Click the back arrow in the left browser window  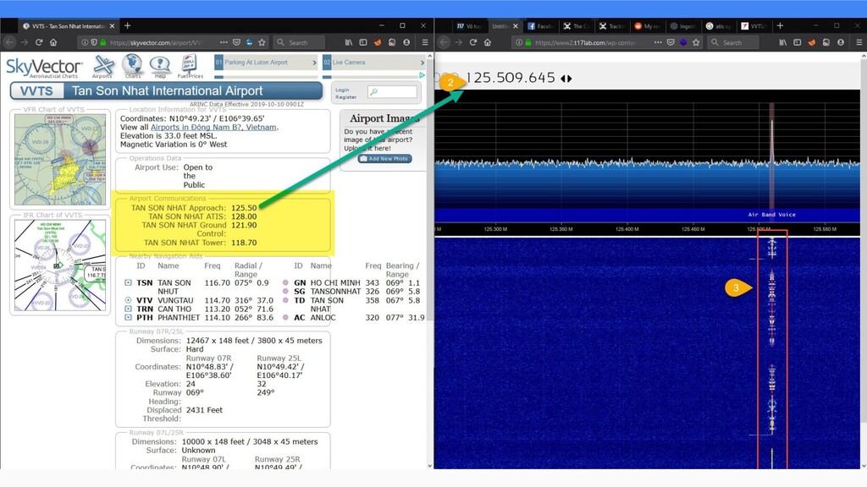9,42
